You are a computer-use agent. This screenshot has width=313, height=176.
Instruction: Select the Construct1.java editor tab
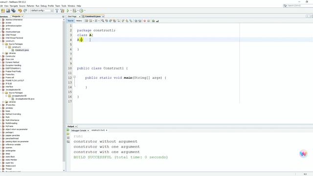93,16
